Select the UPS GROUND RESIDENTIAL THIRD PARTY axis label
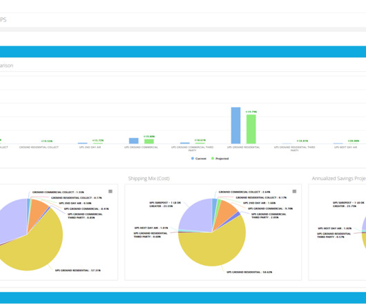This screenshot has width=366, height=305. [295, 149]
